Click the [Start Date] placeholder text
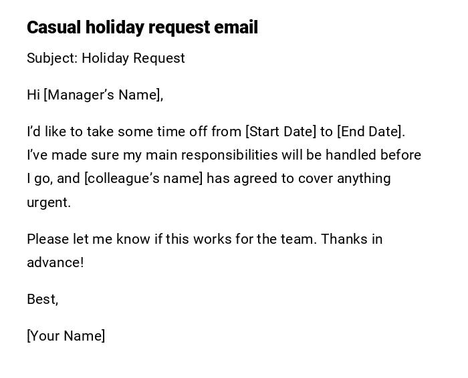The width and height of the screenshot is (468, 378). 280,132
